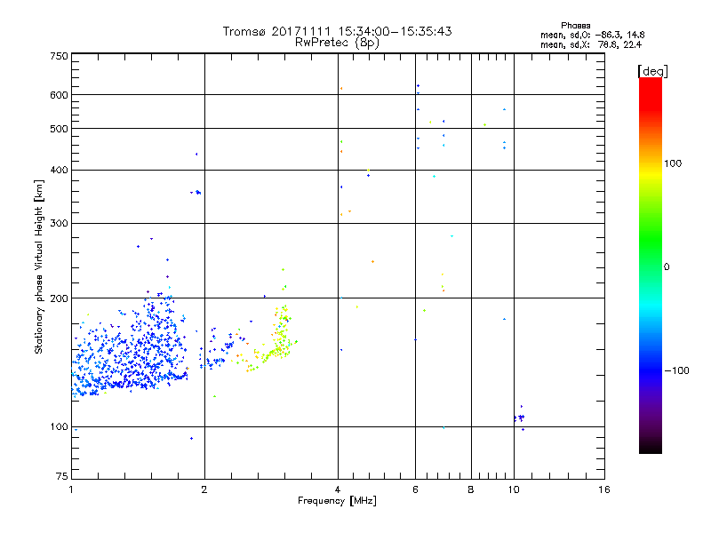Click the y-axis tick label '750'
This screenshot has width=711, height=533.
click(x=59, y=56)
